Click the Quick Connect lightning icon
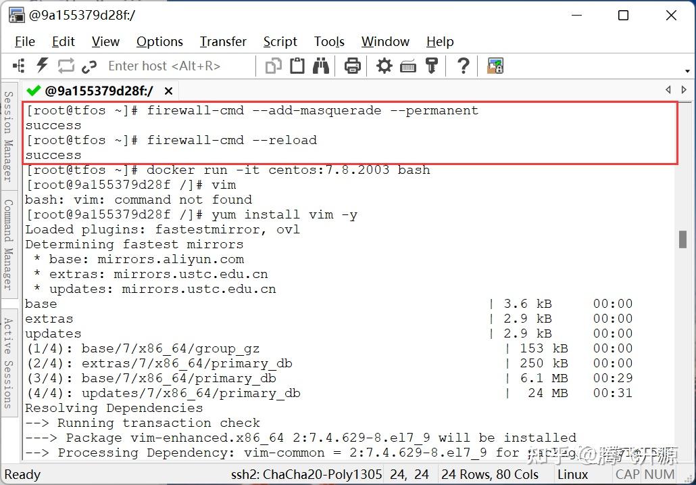Image resolution: width=696 pixels, height=485 pixels. [42, 66]
